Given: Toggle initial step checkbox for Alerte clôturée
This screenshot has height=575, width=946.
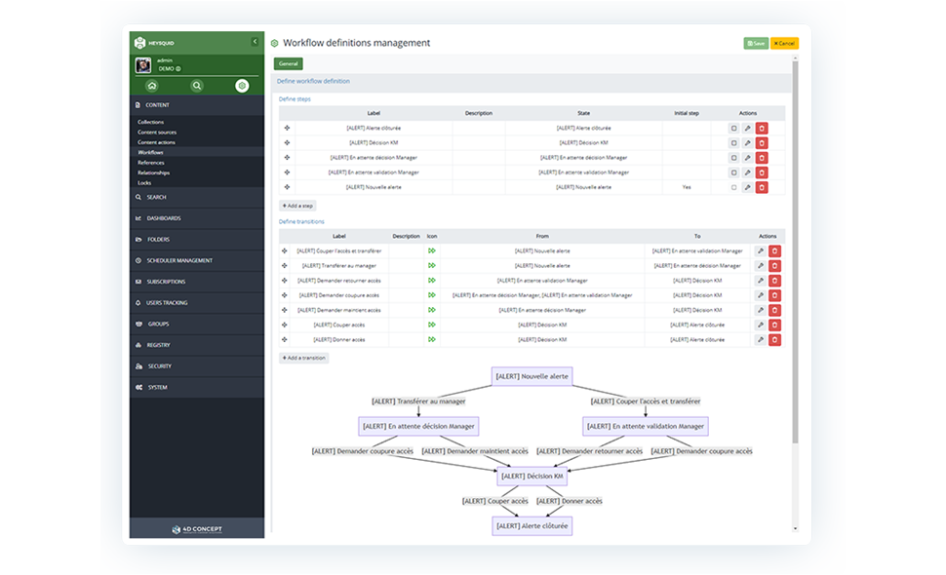Looking at the screenshot, I should tap(733, 129).
